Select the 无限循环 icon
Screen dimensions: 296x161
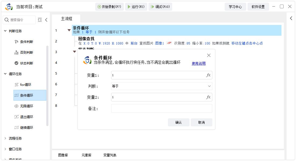click(16, 106)
